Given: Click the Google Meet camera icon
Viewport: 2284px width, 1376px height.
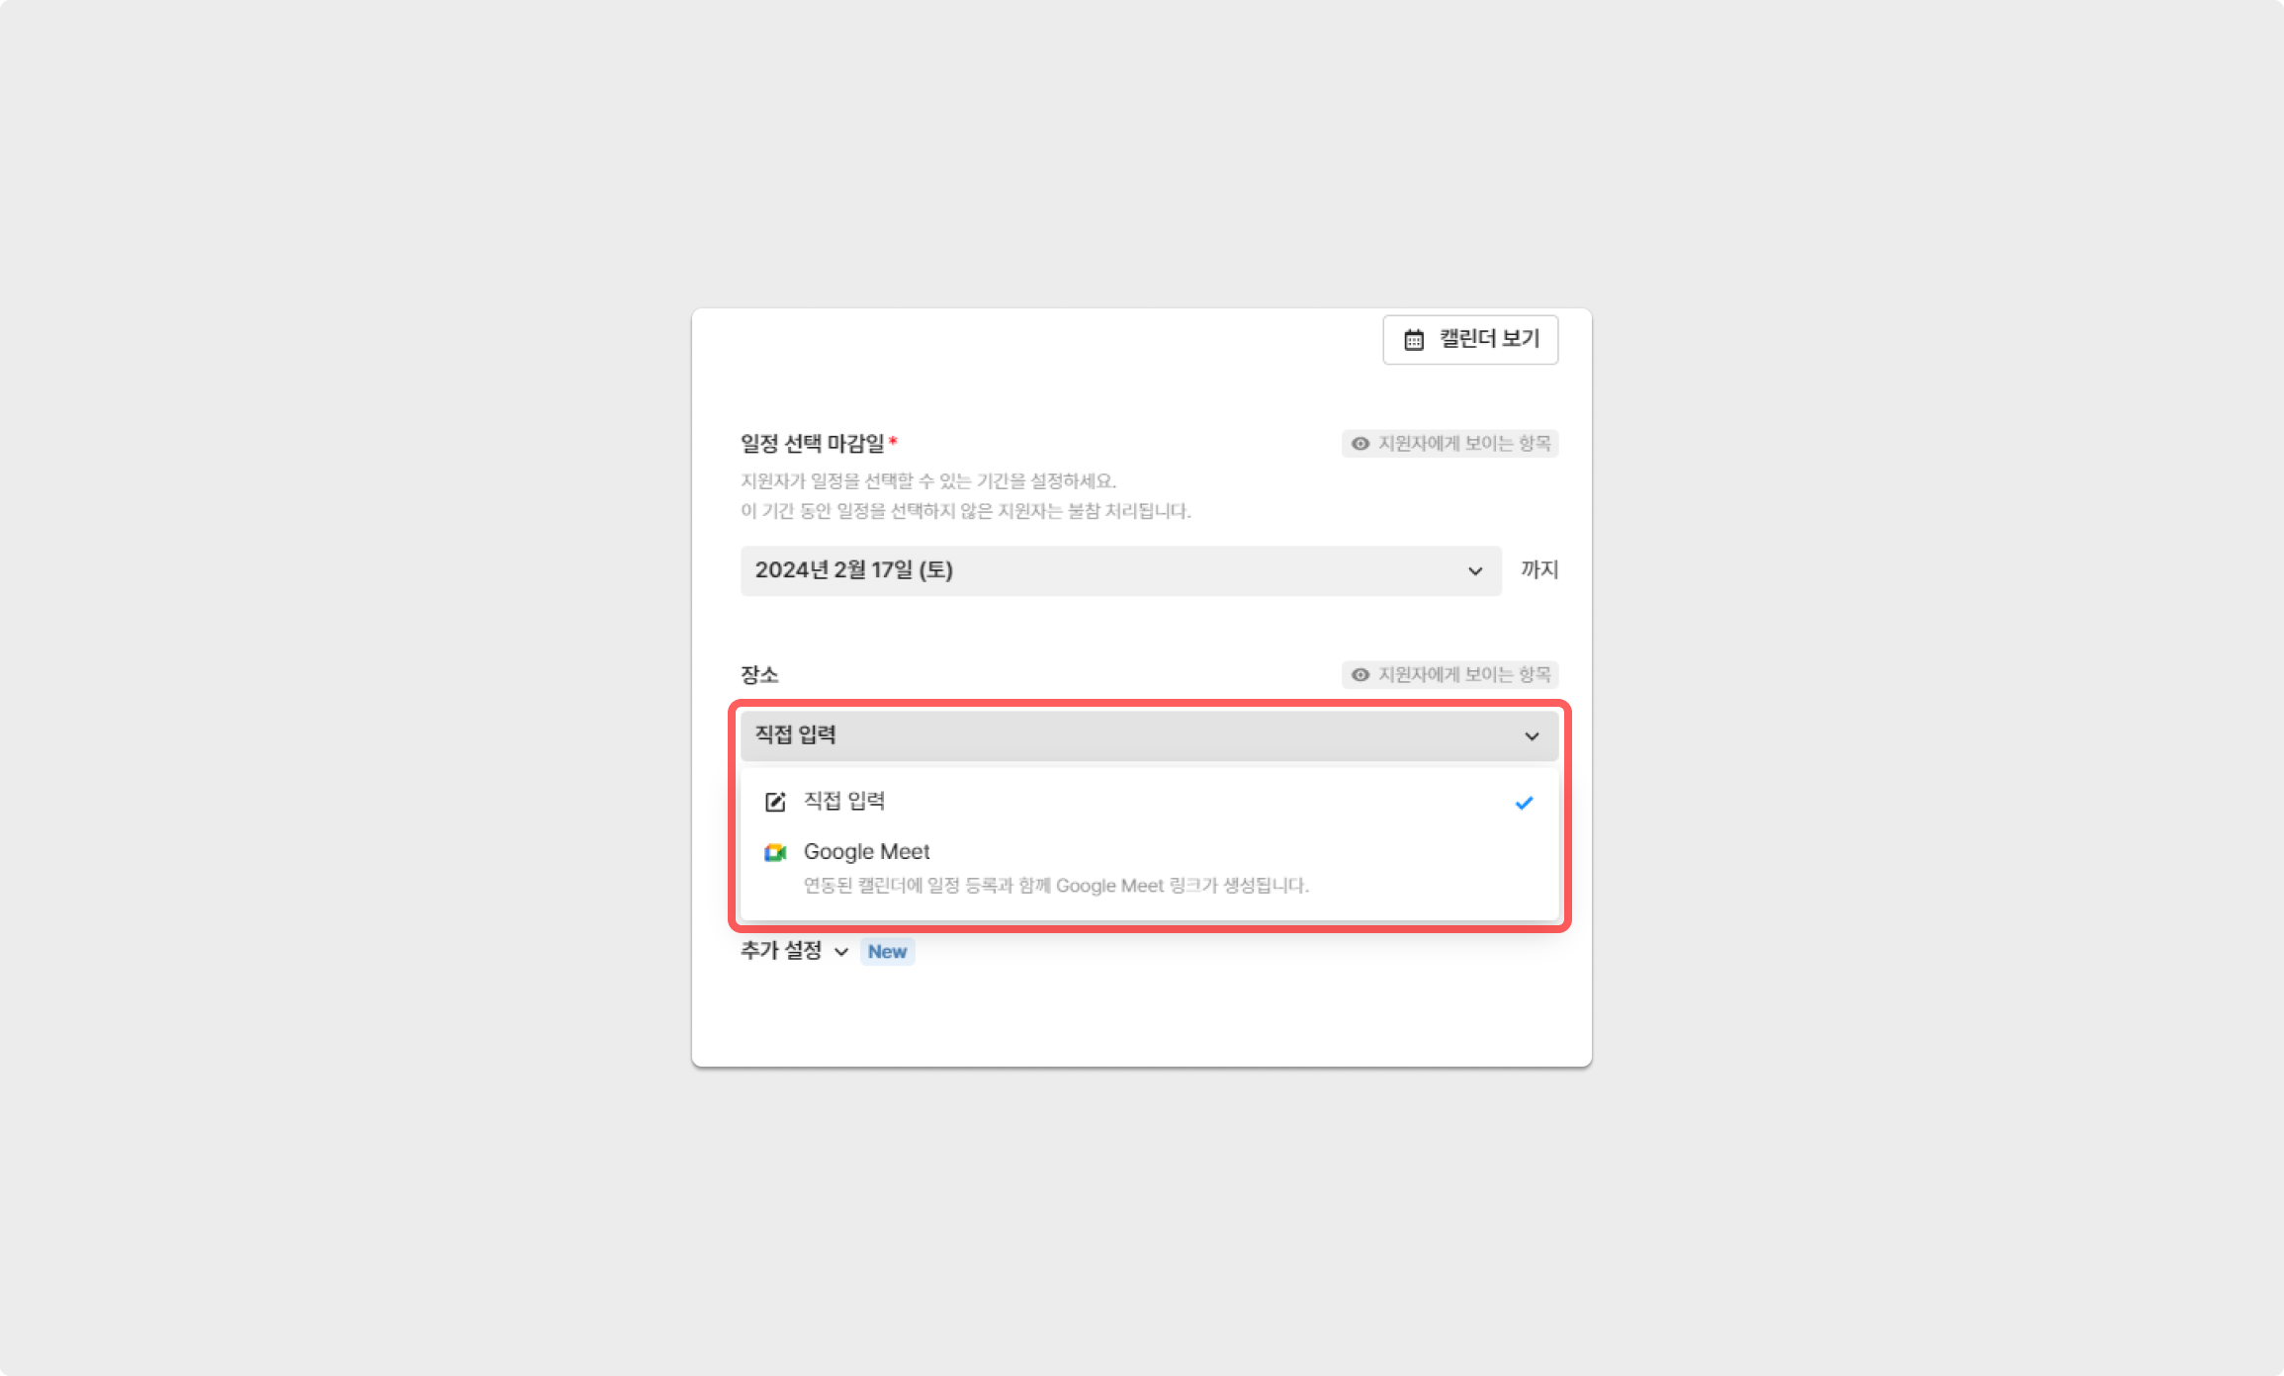Looking at the screenshot, I should 775,852.
